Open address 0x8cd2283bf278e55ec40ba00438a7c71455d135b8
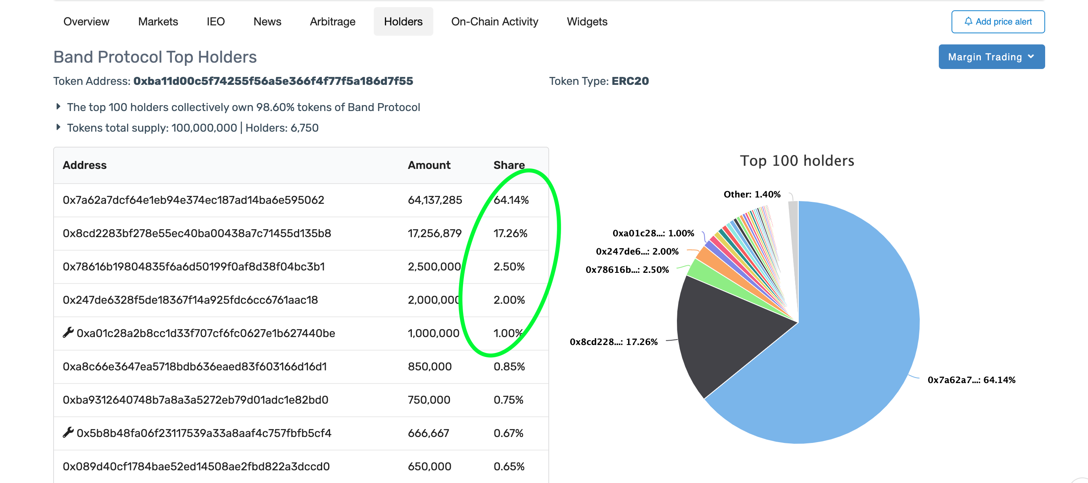Screen dimensions: 1088x483 [196, 233]
